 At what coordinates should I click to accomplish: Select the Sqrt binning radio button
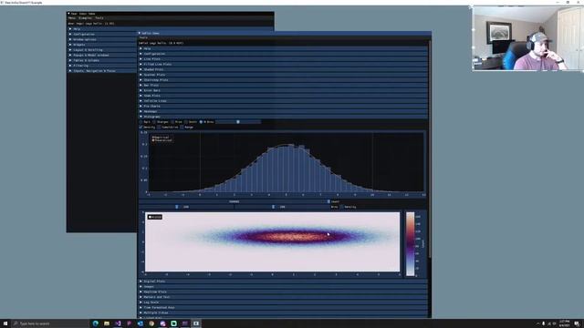tap(141, 122)
